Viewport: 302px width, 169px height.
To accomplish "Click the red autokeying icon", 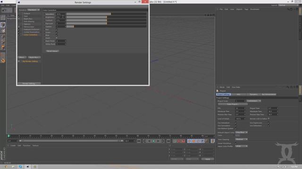I will pyautogui.click(x=179, y=141).
